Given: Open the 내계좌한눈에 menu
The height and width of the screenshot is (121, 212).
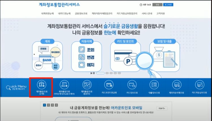Looking at the screenshot, I should 47,14.
